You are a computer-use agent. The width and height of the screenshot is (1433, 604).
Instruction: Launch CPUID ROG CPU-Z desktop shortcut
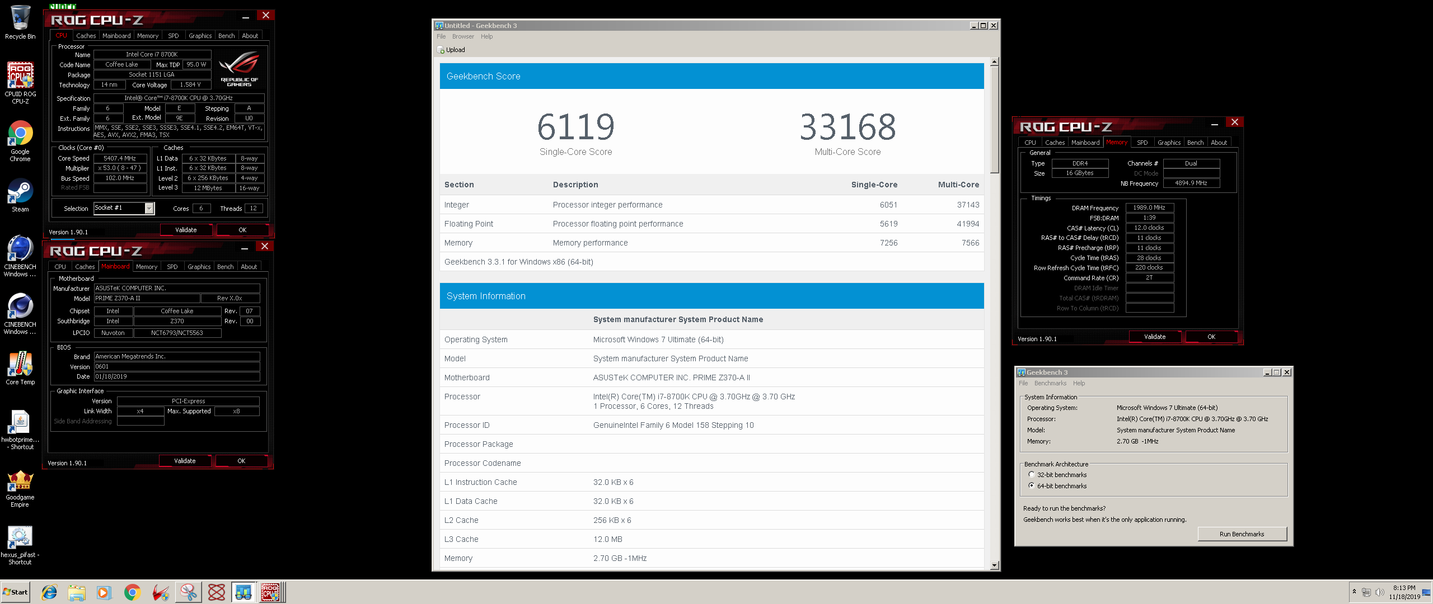20,83
